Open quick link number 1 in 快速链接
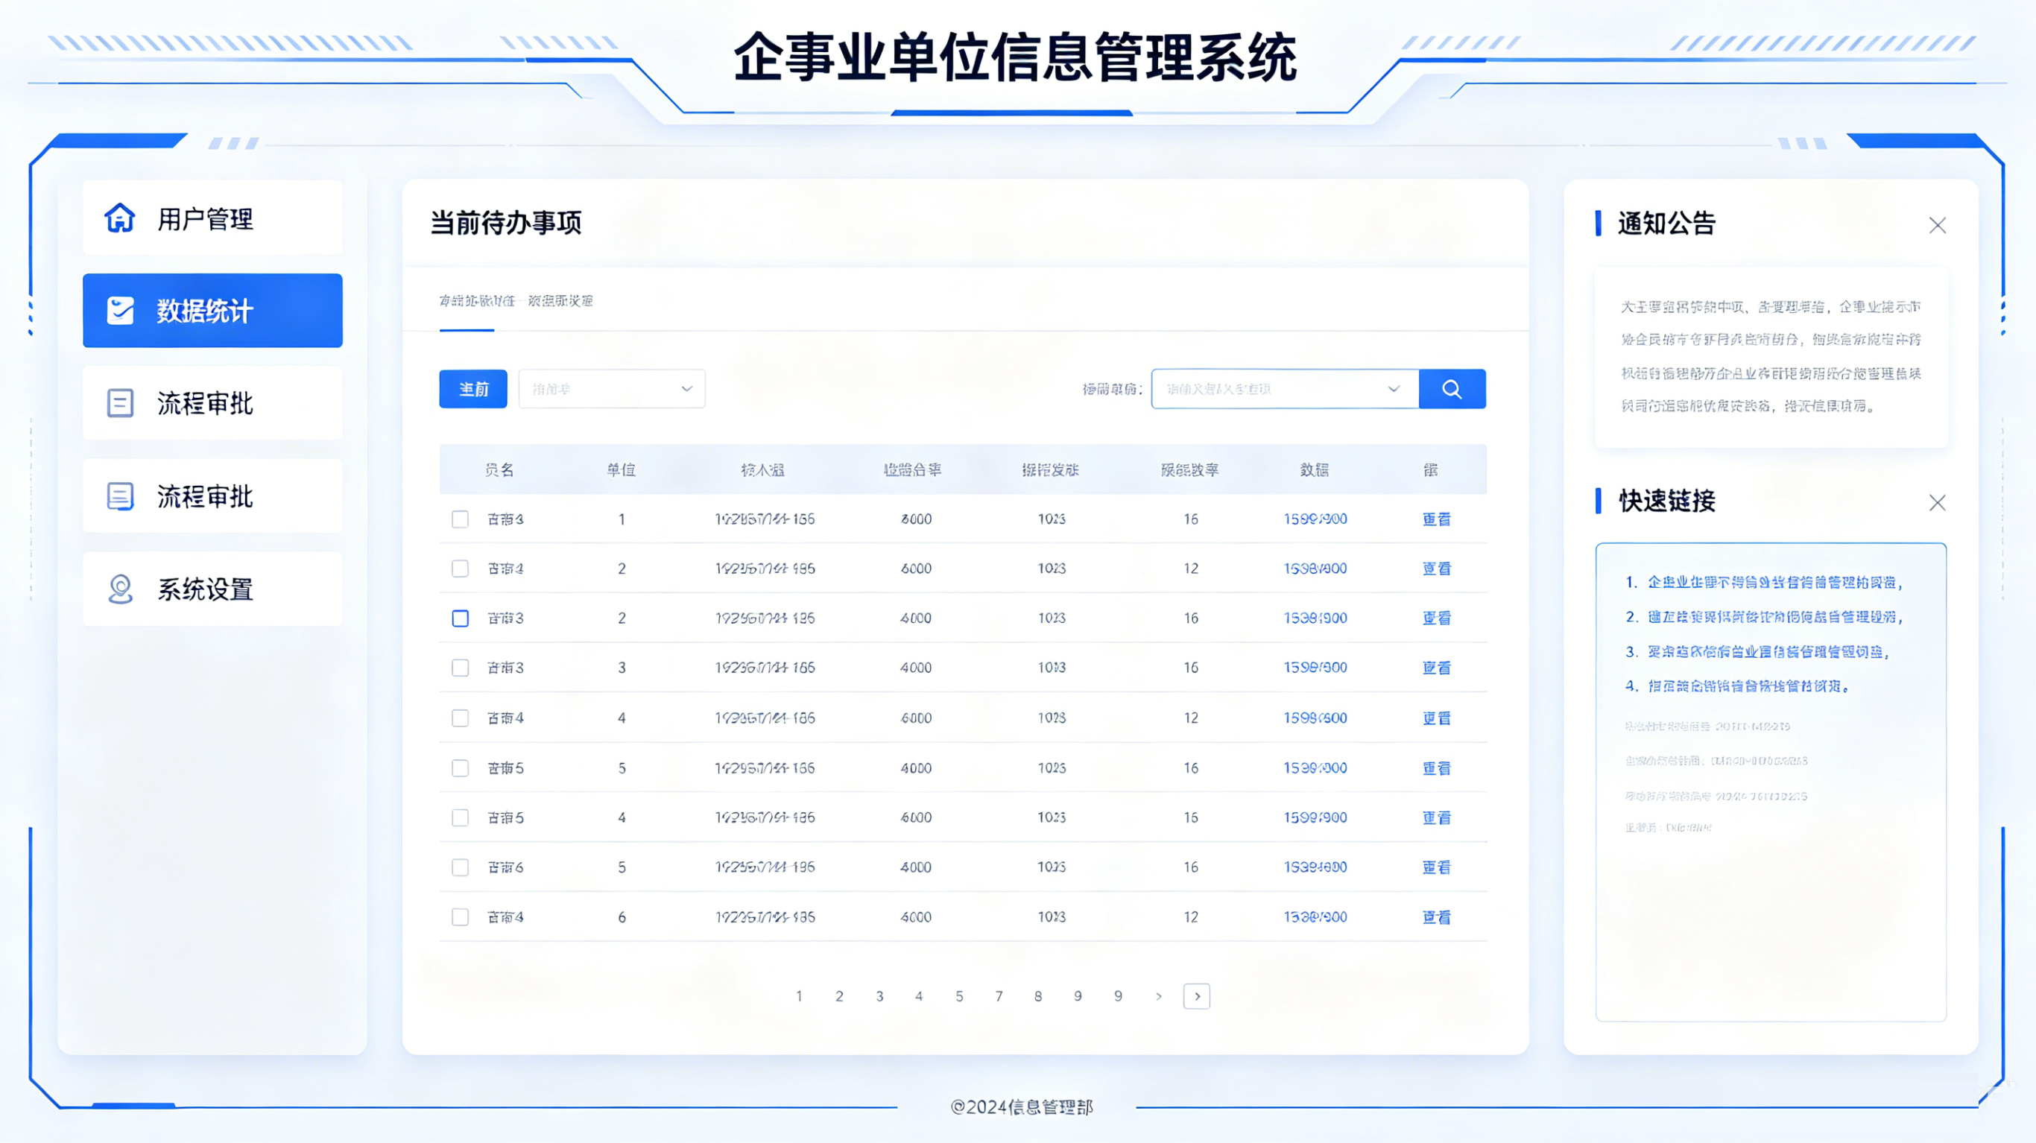The image size is (2036, 1143). pos(1764,583)
